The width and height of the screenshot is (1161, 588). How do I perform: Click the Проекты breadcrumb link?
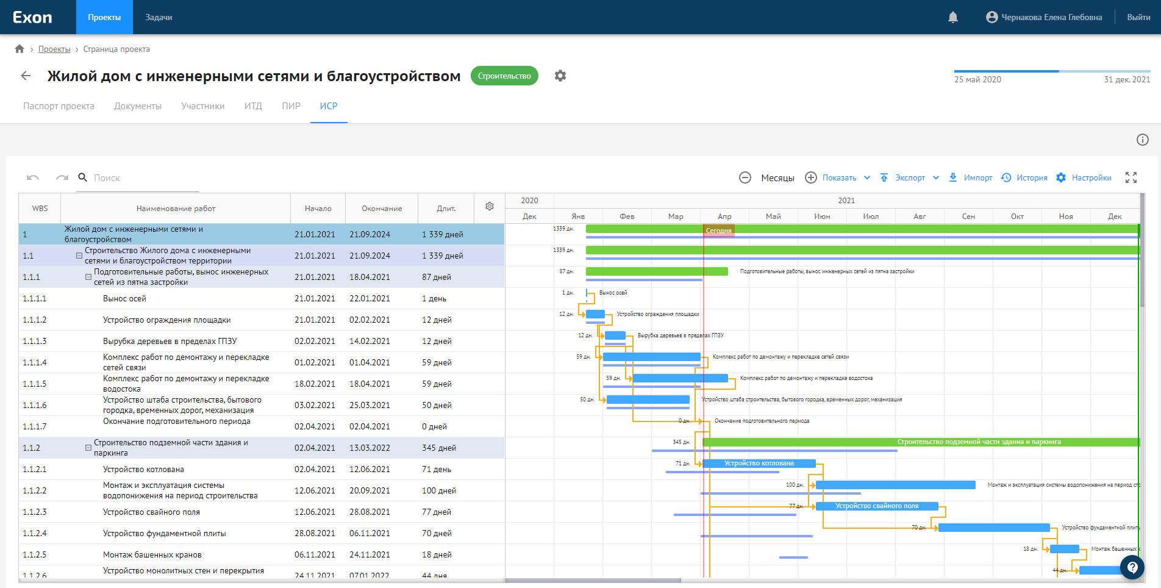tap(54, 49)
